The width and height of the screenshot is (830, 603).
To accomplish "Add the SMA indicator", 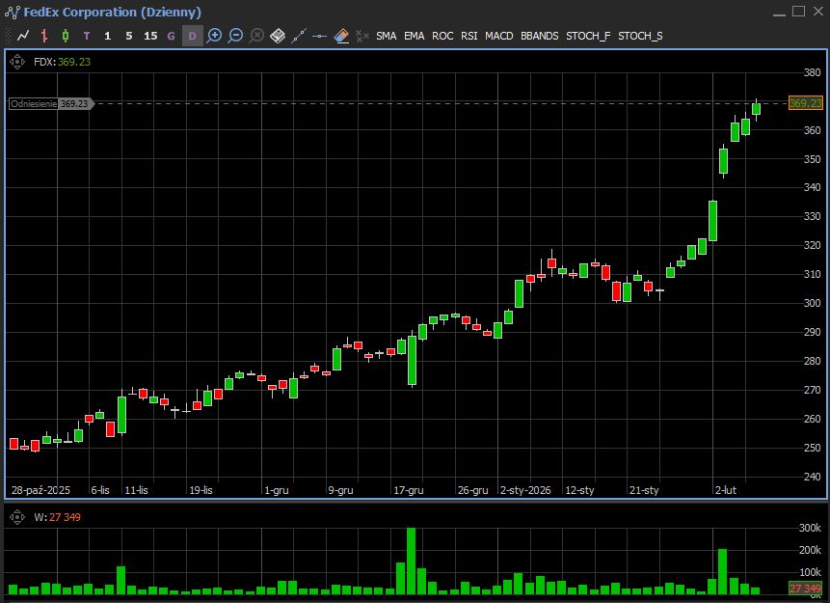I will click(386, 36).
